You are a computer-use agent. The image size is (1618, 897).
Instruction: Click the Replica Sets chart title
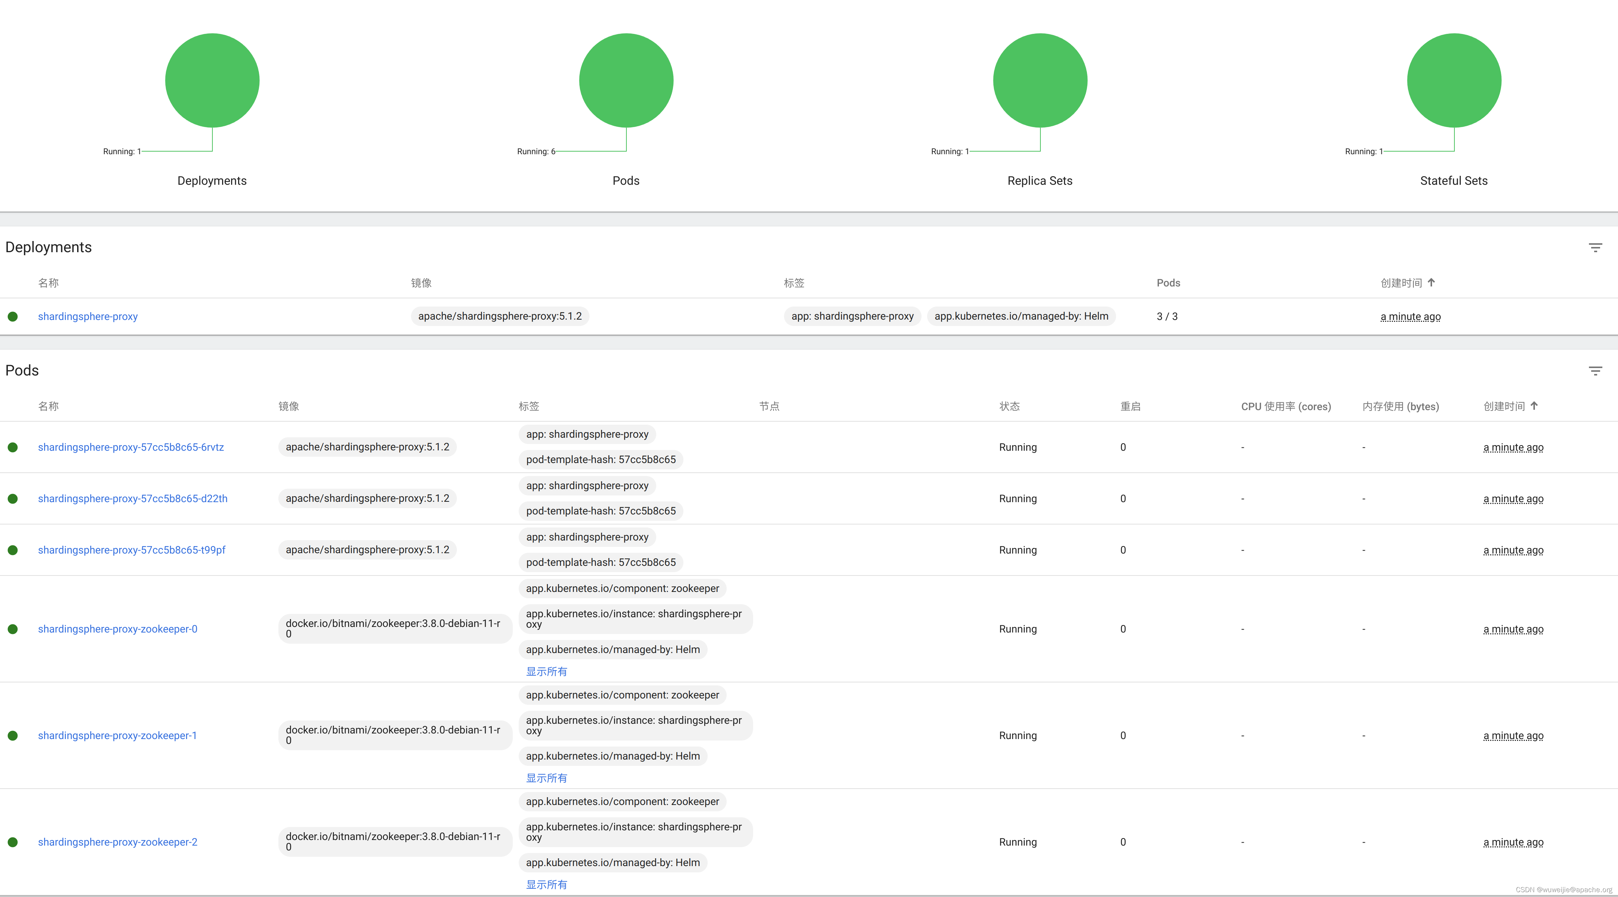tap(1040, 181)
